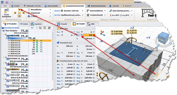The width and height of the screenshot is (177, 95).
Task: Toggle checkmark beside h 150 mm
Action: click(94, 39)
